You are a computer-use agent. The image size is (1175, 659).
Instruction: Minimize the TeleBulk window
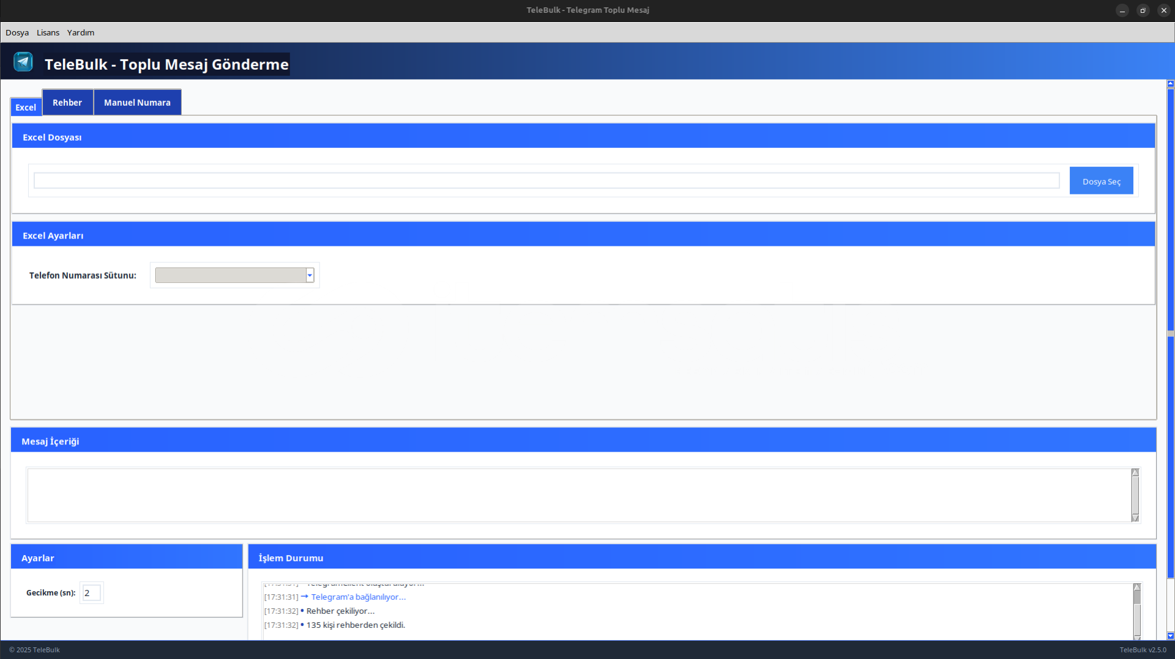tap(1122, 10)
